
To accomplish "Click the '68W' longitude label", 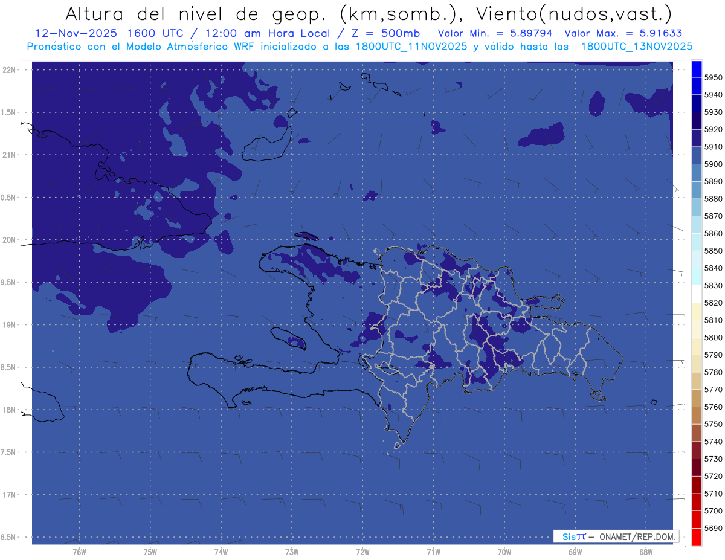I will pos(646,552).
